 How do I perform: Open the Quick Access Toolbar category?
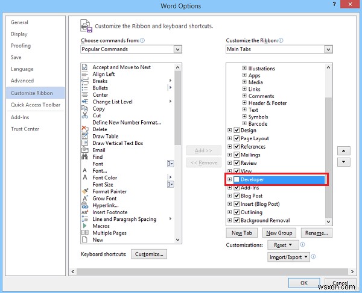[x=36, y=105]
